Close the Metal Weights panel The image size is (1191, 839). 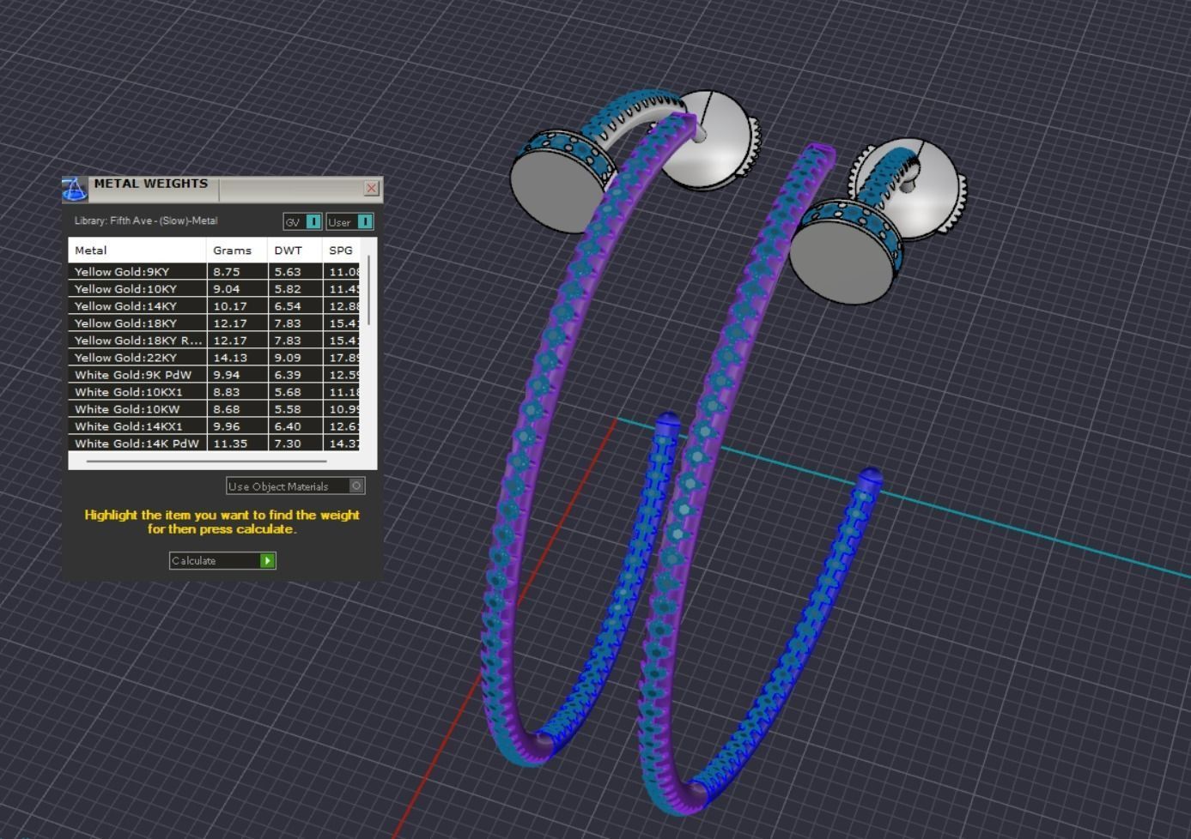pyautogui.click(x=372, y=188)
